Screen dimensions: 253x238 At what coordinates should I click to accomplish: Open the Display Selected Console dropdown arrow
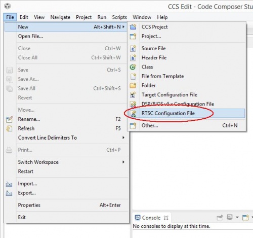[237, 217]
